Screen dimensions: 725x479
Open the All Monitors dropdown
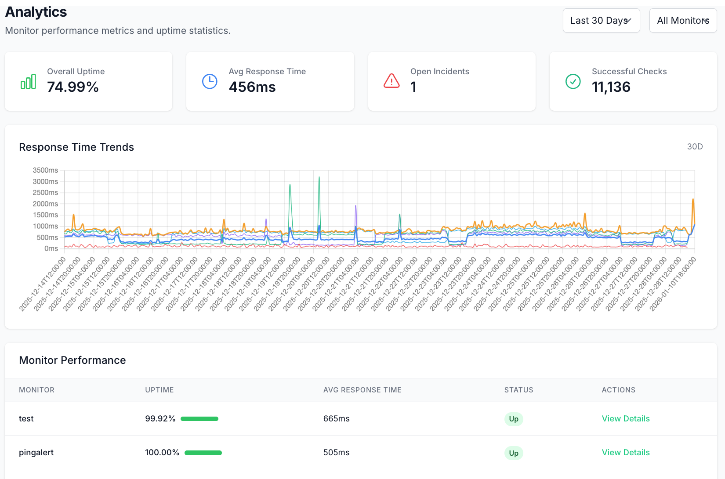pyautogui.click(x=683, y=20)
